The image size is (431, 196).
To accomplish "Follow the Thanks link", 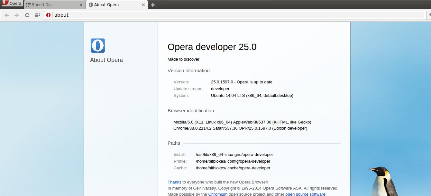I will pyautogui.click(x=174, y=182).
